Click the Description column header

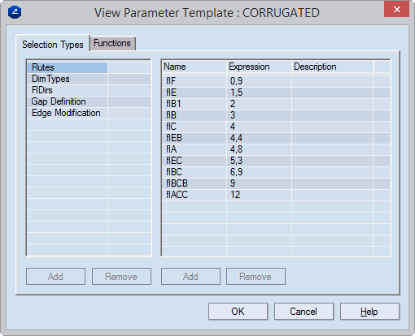click(333, 67)
